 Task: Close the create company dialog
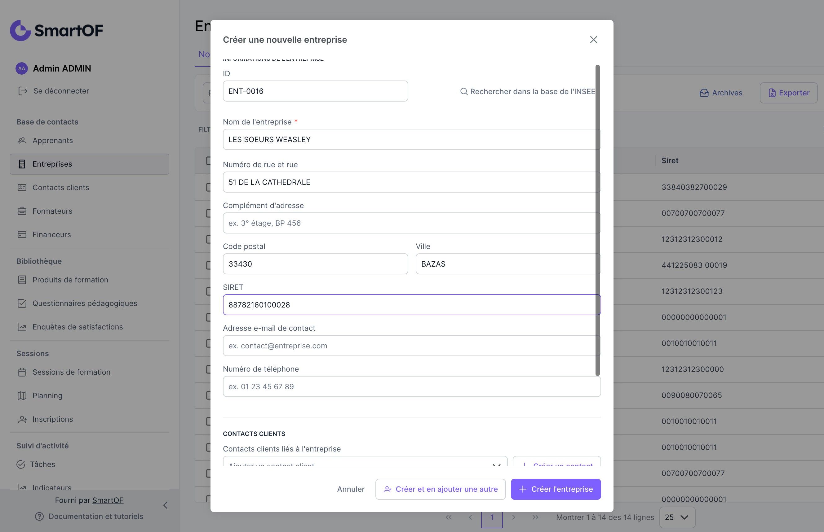pos(593,40)
